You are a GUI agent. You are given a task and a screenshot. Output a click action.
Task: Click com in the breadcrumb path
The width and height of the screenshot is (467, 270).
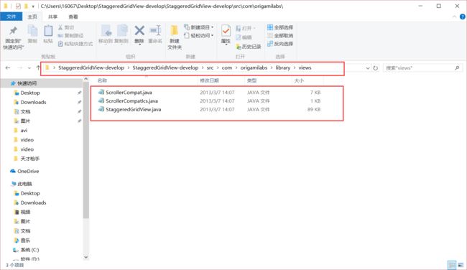pos(227,68)
